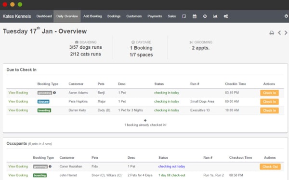This screenshot has height=180, width=289.
Task: Check out Conor Hoolahan's booking
Action: click(x=270, y=166)
